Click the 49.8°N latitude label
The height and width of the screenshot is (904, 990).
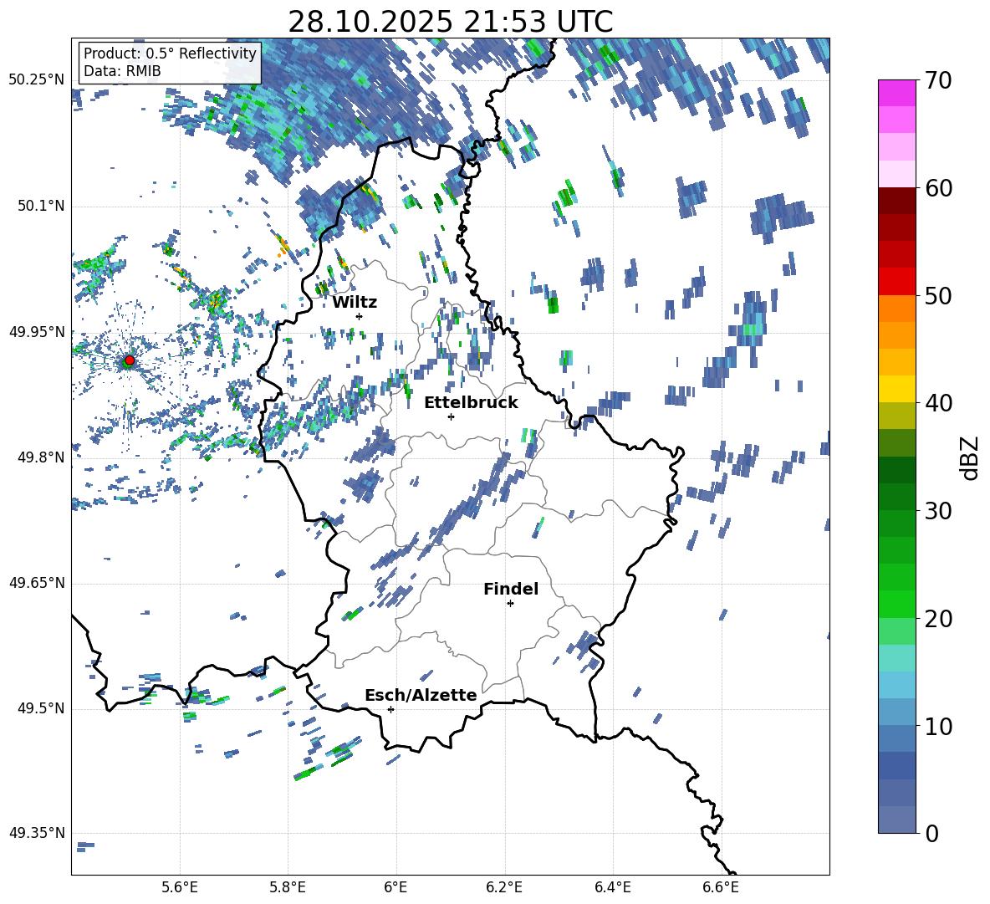click(x=41, y=457)
